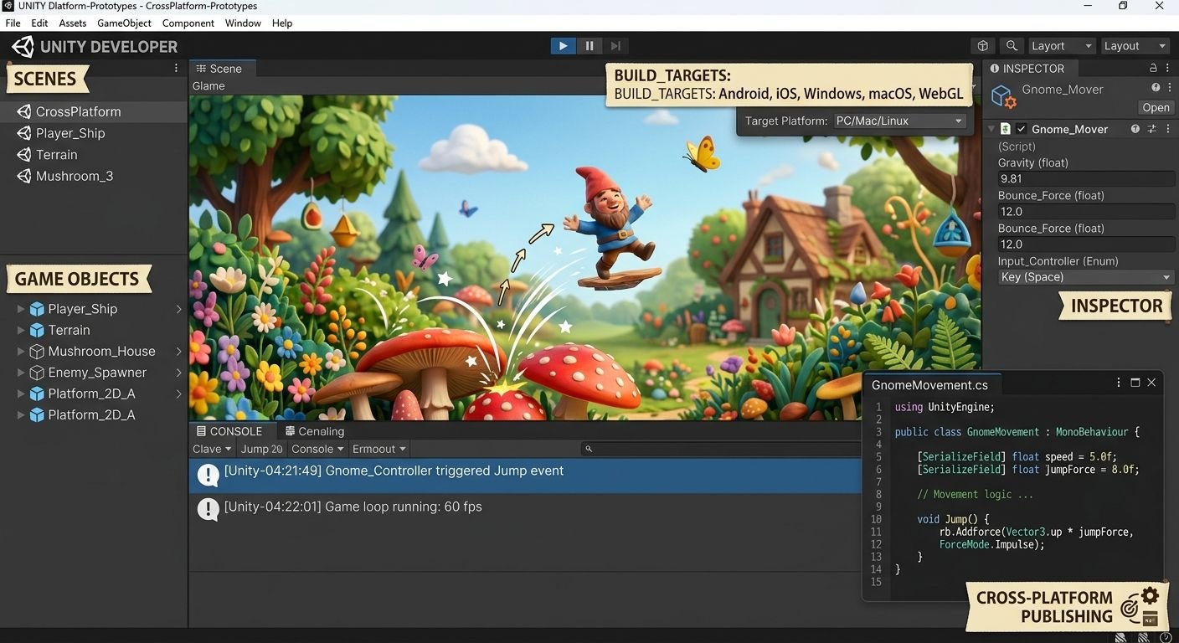Open the Gnome_Mover component's three-dot menu
The image size is (1179, 643).
point(1168,129)
